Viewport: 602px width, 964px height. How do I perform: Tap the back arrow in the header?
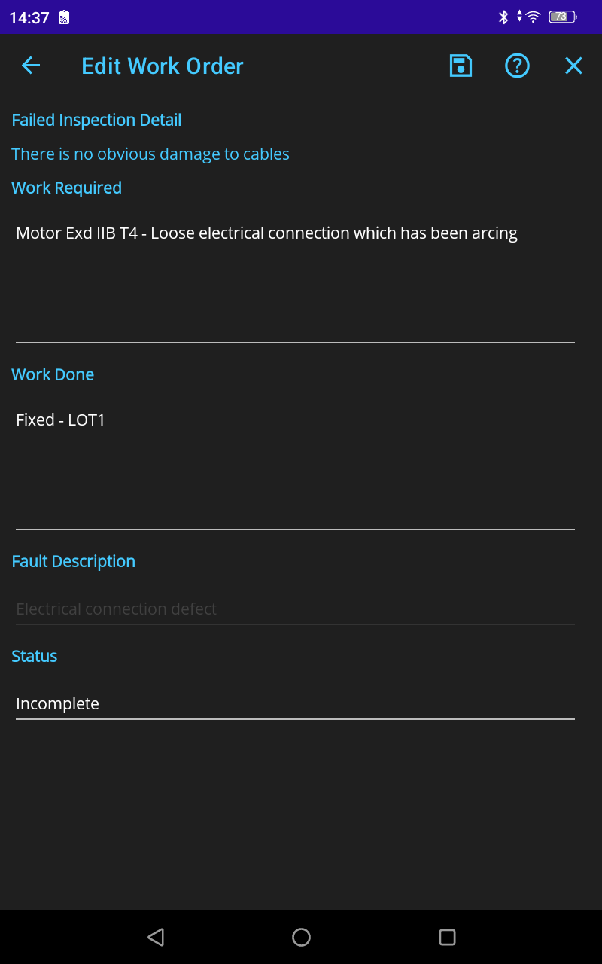tap(31, 66)
